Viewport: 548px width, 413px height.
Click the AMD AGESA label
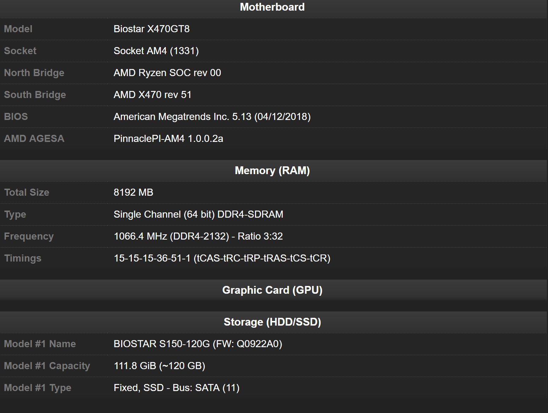[x=34, y=139]
